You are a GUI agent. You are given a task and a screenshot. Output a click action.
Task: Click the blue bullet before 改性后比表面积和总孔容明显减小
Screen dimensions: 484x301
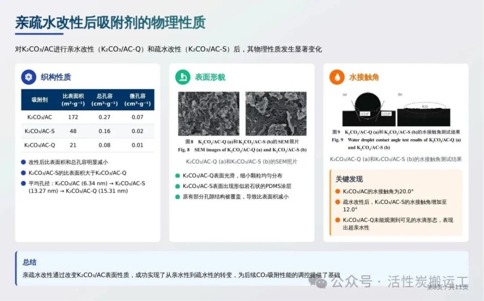click(24, 162)
